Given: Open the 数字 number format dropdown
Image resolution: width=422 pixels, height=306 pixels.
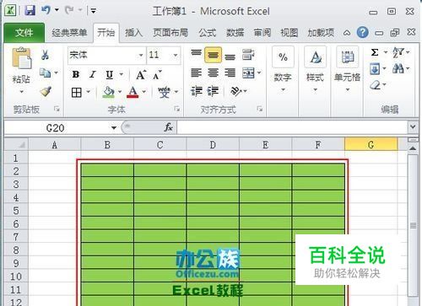Looking at the screenshot, I should point(283,90).
